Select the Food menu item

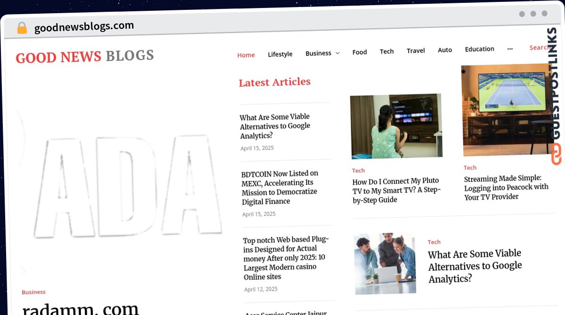point(360,52)
